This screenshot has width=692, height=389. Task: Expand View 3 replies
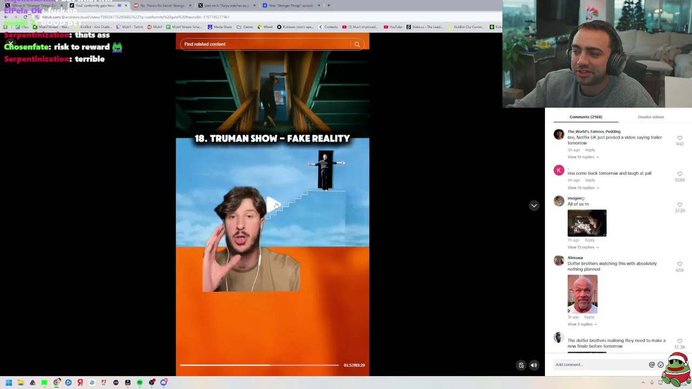[x=582, y=324]
